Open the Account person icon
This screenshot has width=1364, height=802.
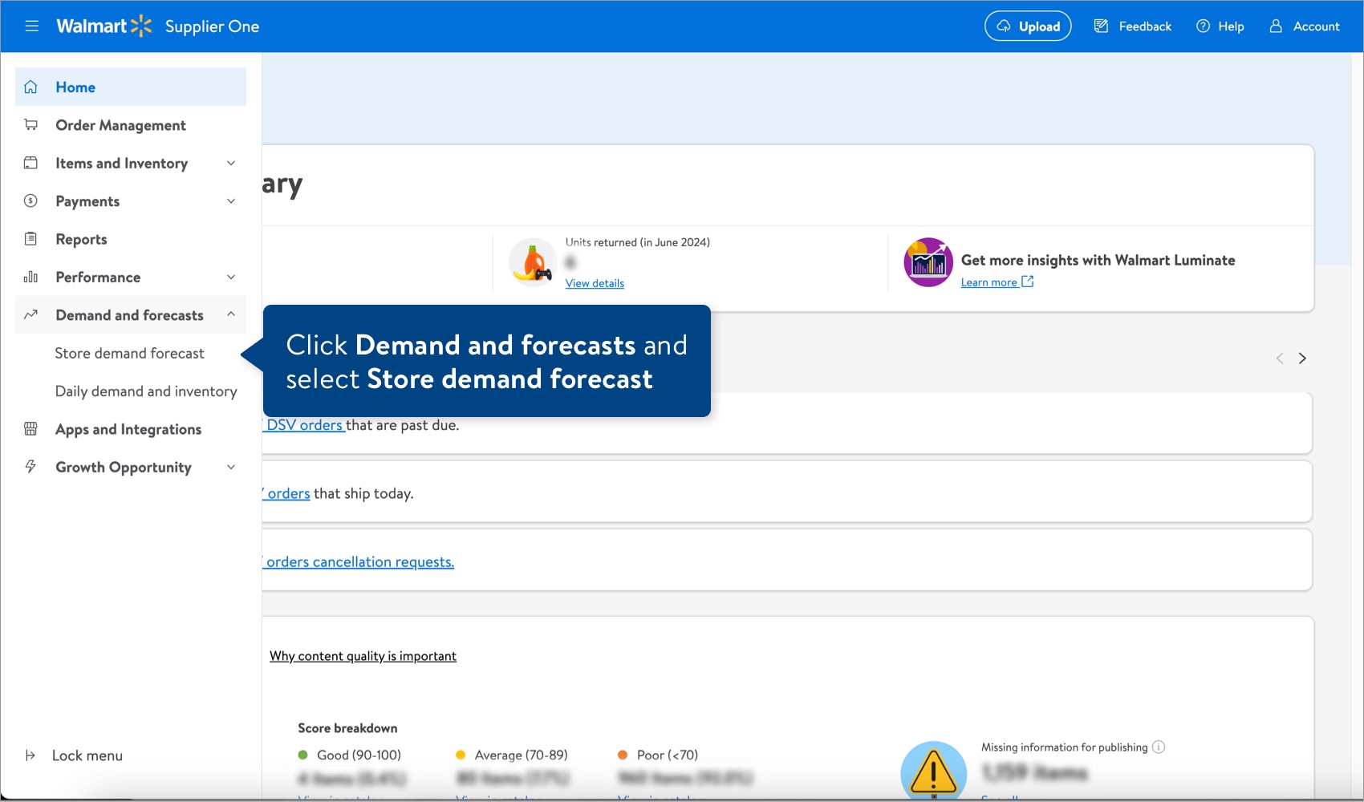pos(1276,26)
